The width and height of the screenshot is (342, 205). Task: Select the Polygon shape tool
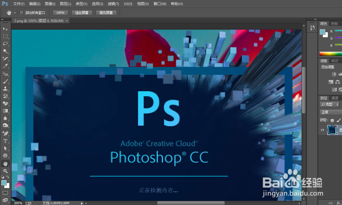[x=5, y=155]
